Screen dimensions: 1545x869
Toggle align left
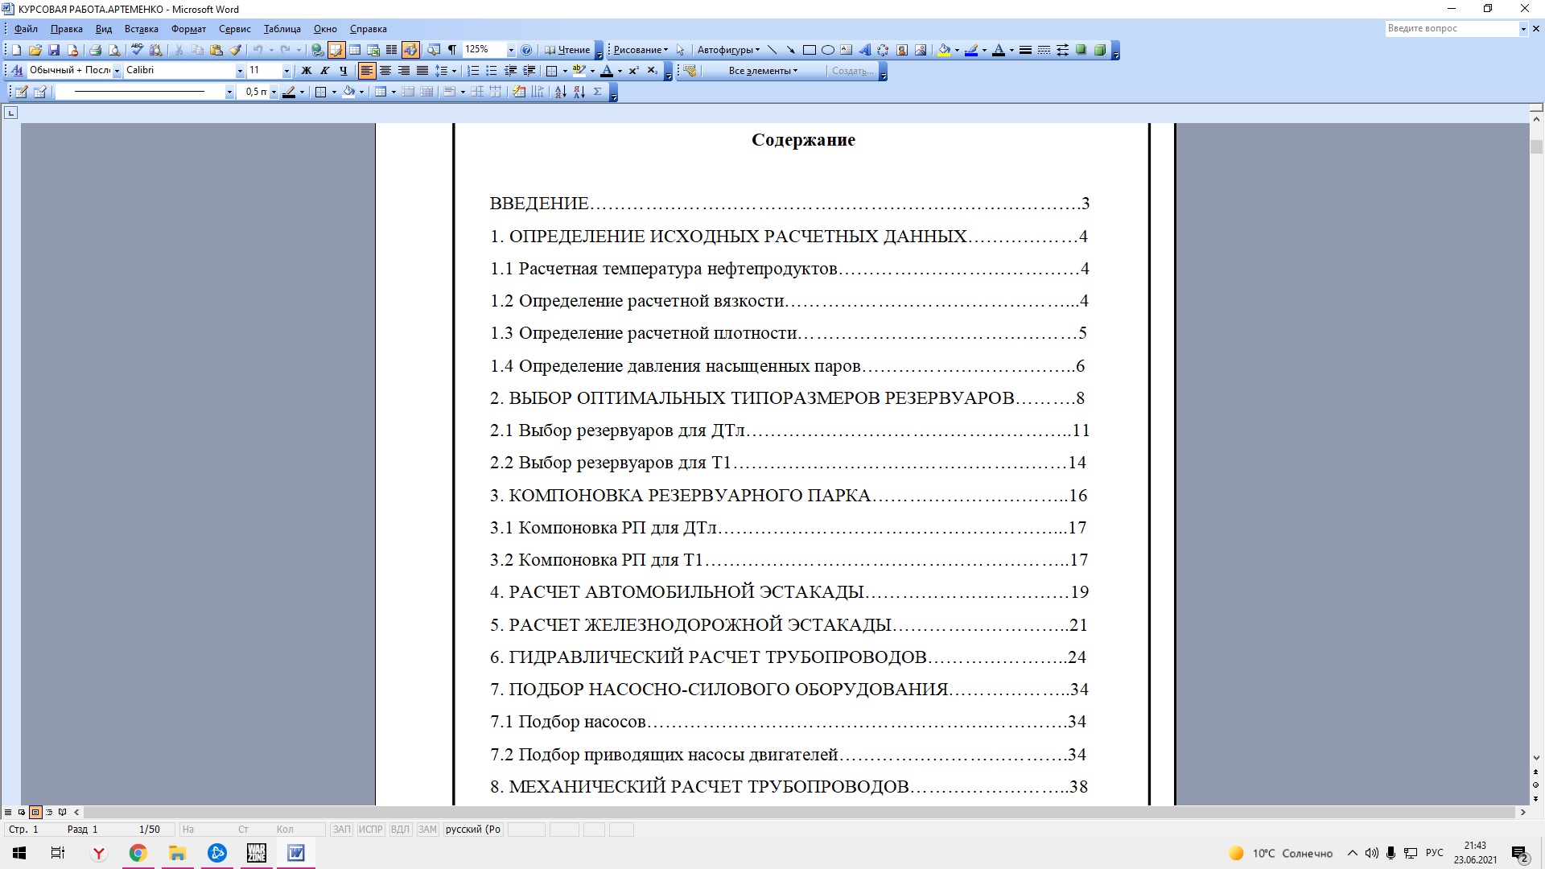coord(367,71)
